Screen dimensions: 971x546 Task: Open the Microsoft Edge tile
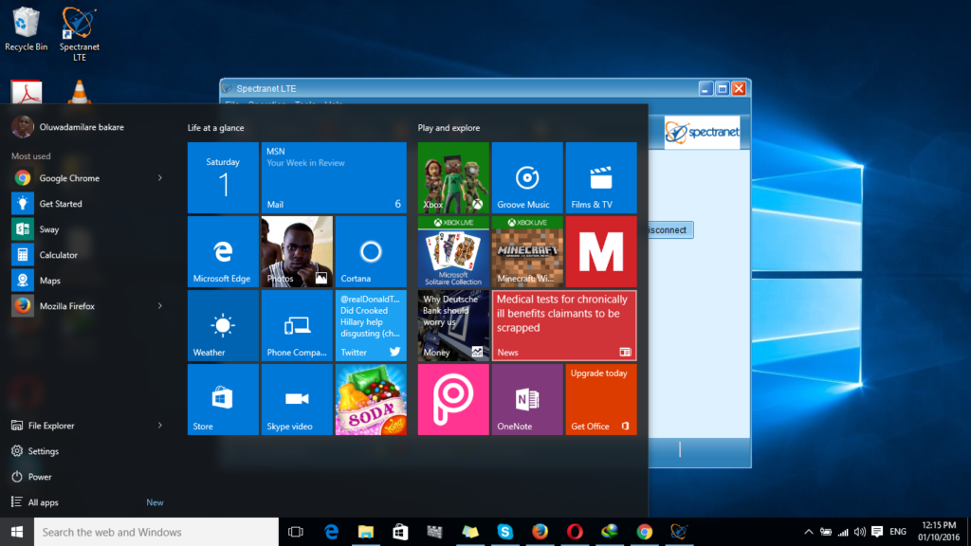click(x=223, y=251)
